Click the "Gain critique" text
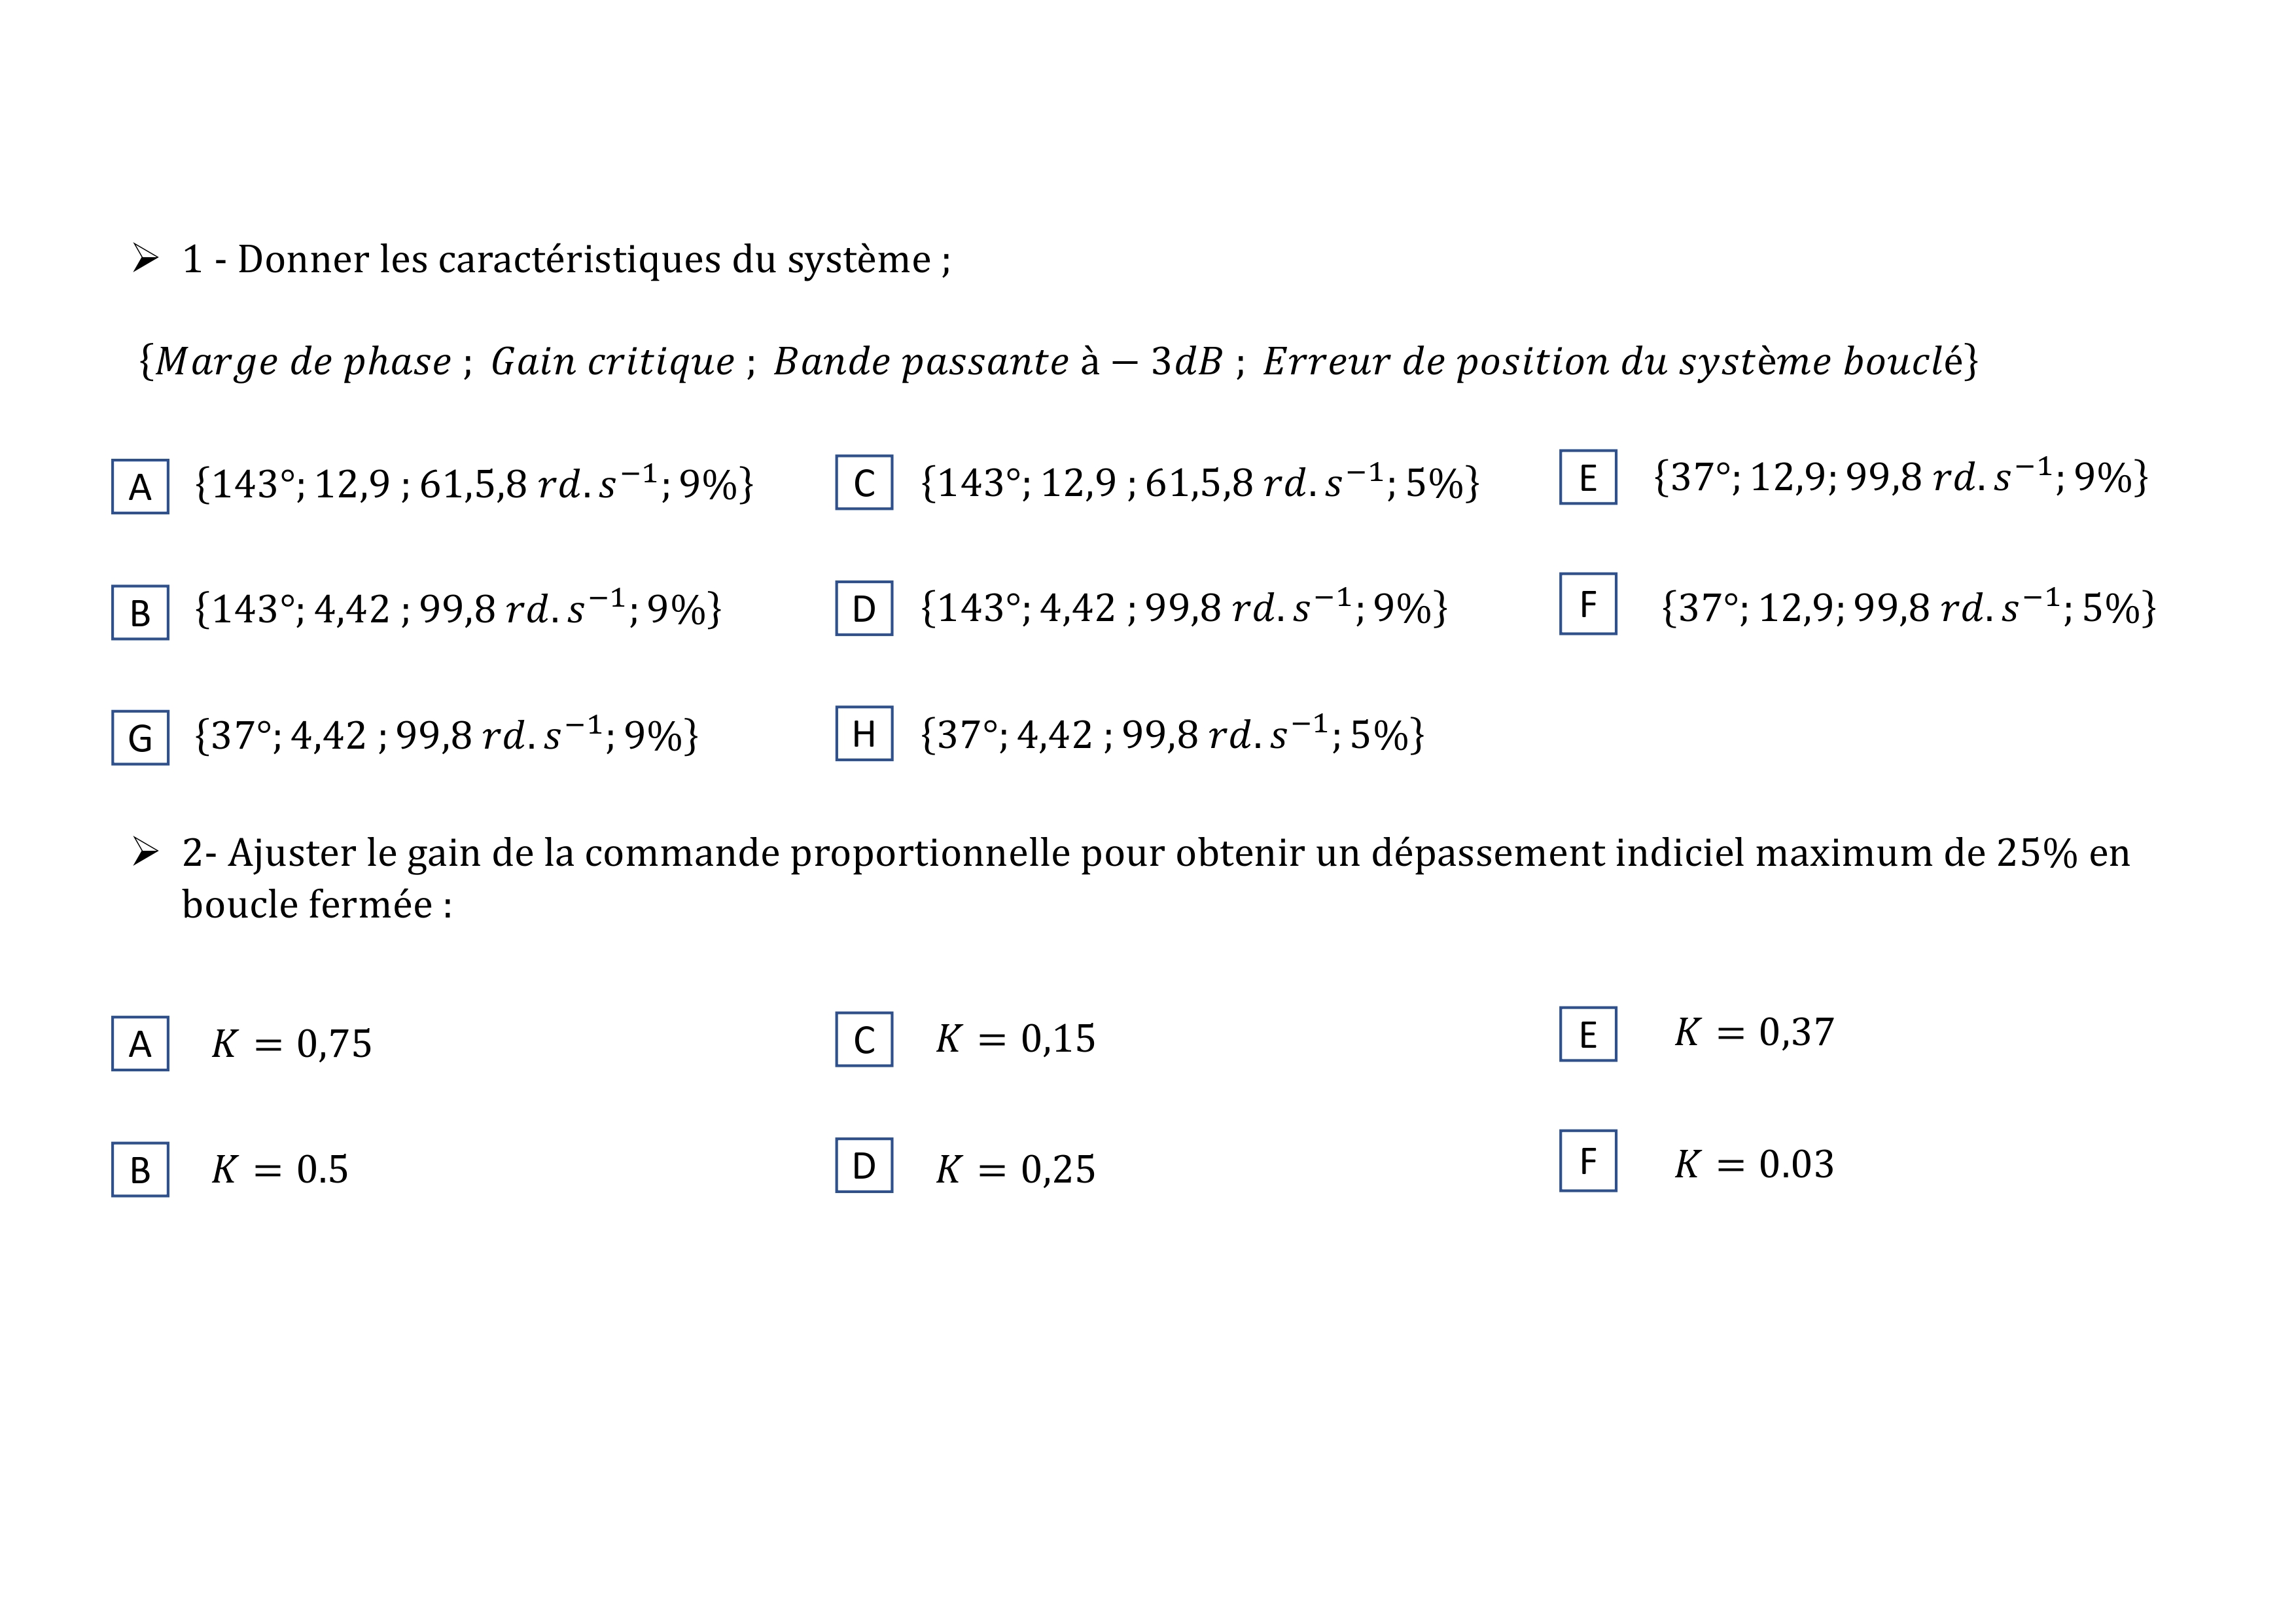 (612, 361)
